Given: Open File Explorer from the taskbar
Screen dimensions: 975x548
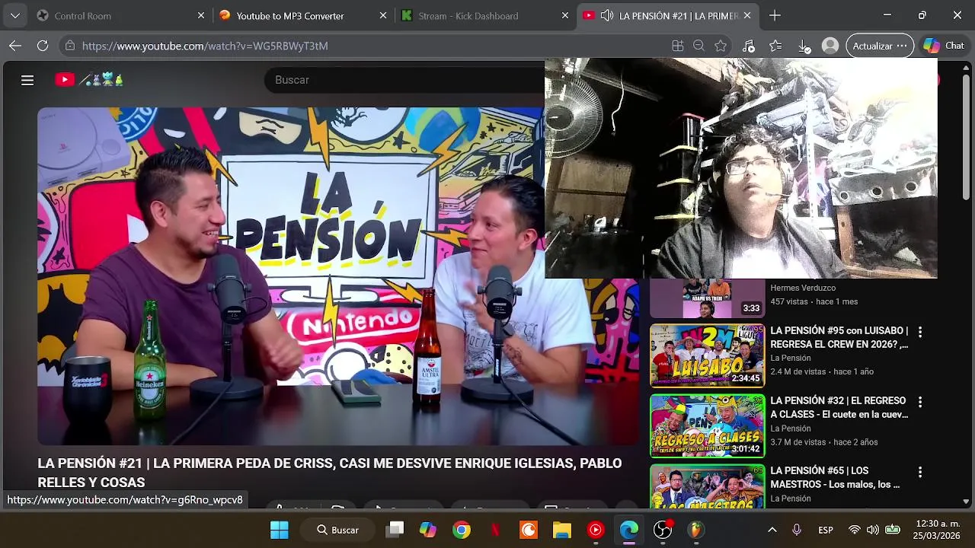Looking at the screenshot, I should pyautogui.click(x=562, y=530).
